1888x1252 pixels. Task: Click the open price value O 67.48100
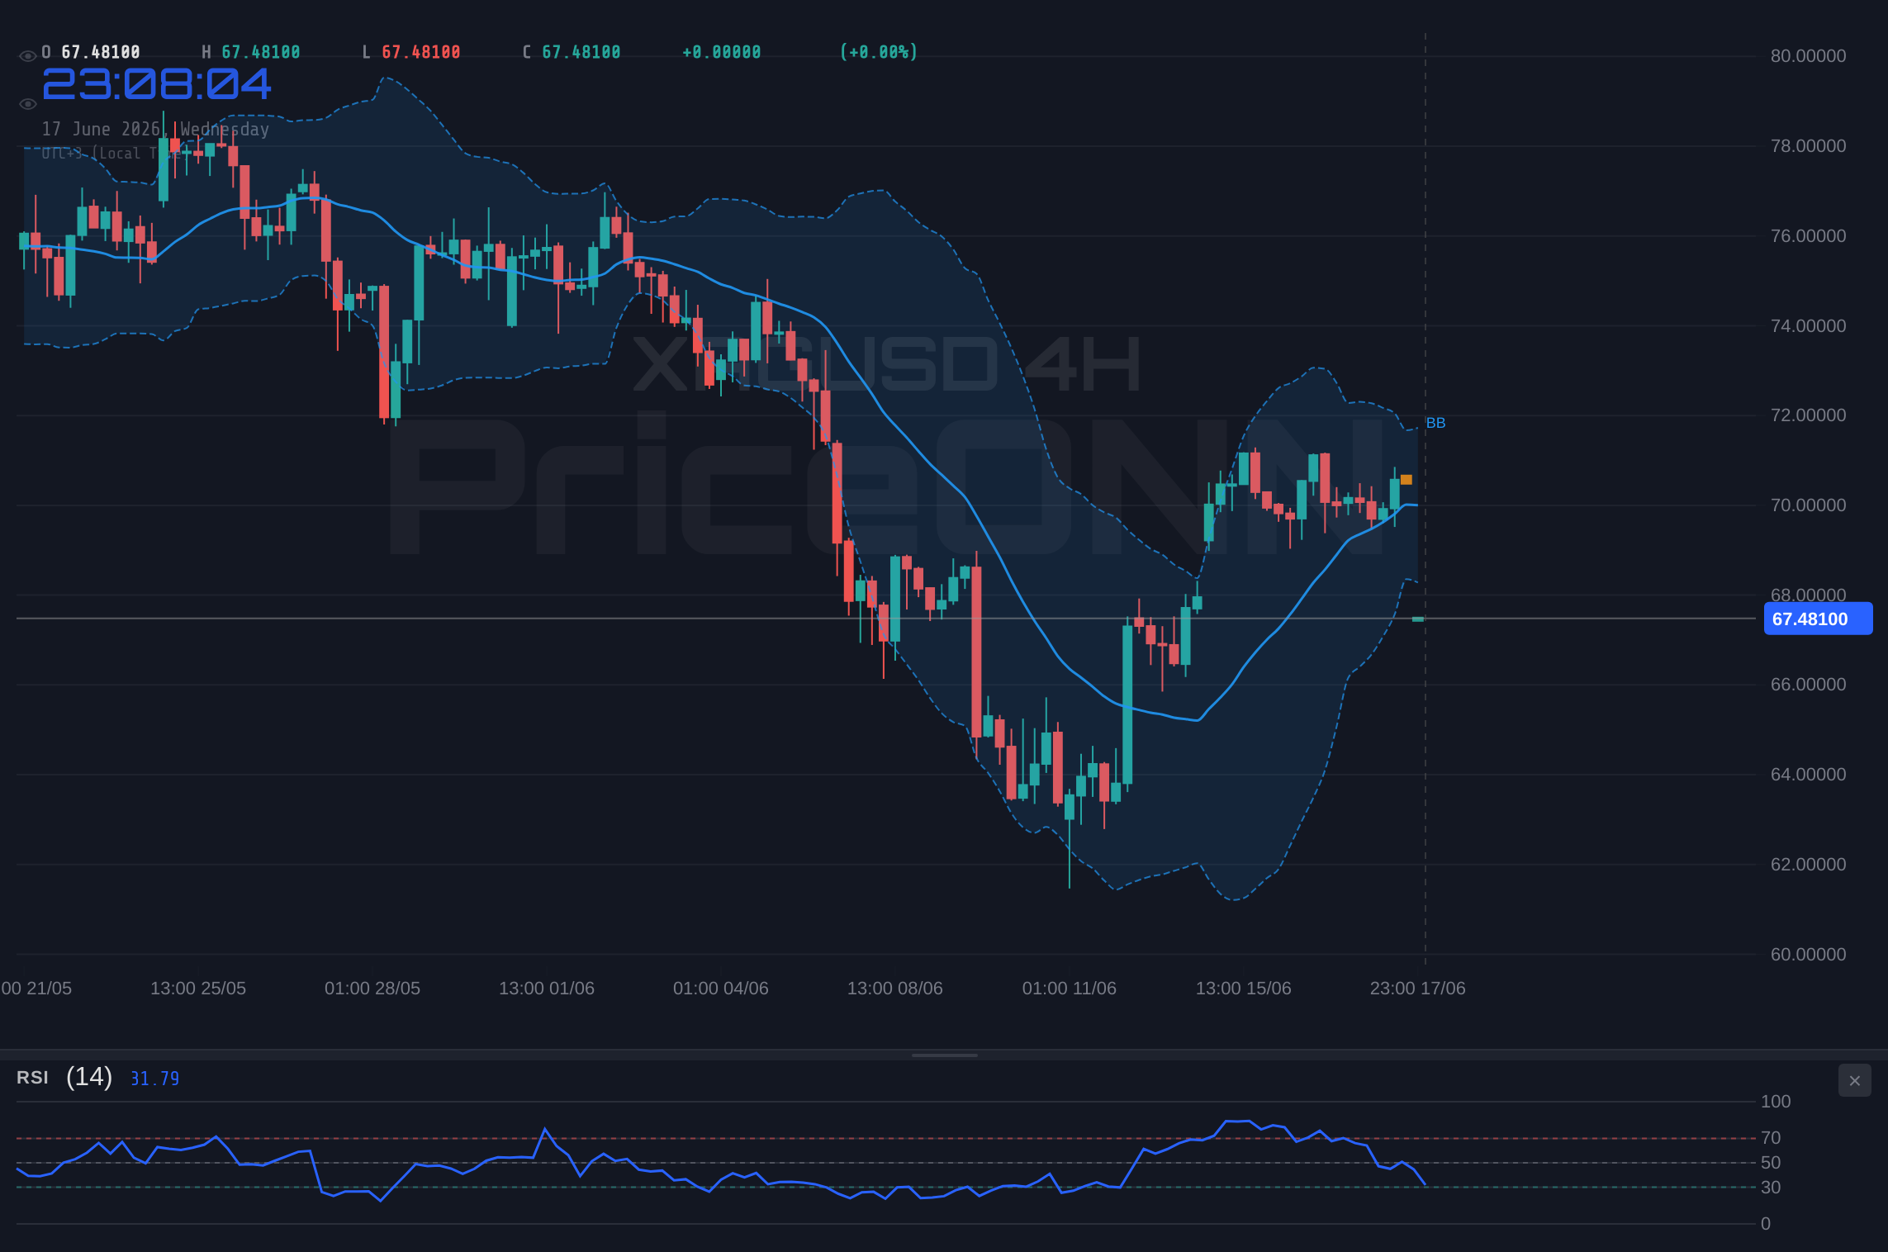click(91, 52)
